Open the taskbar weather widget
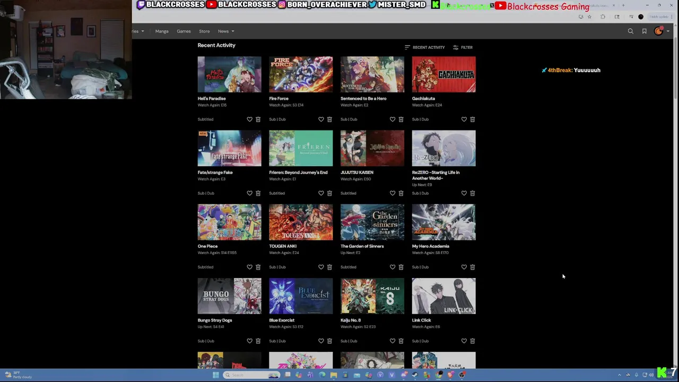 click(18, 375)
